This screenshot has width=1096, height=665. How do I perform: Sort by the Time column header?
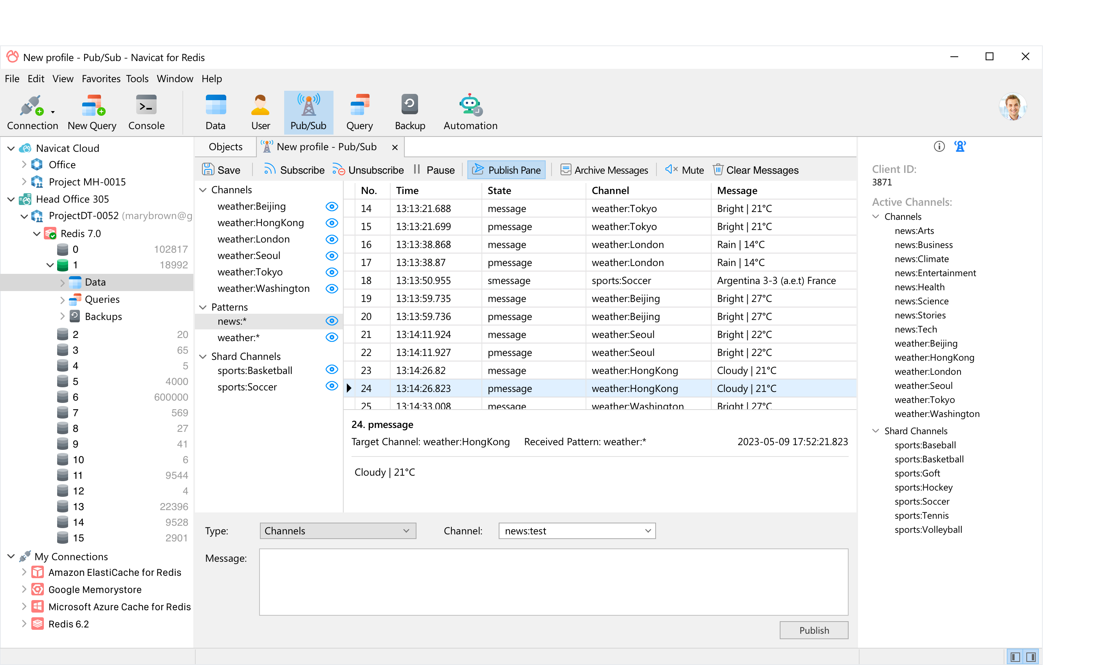click(x=435, y=191)
